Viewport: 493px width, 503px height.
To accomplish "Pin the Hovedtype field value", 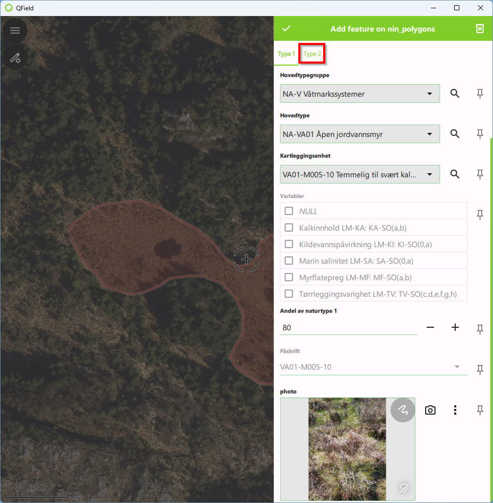I will pyautogui.click(x=480, y=134).
